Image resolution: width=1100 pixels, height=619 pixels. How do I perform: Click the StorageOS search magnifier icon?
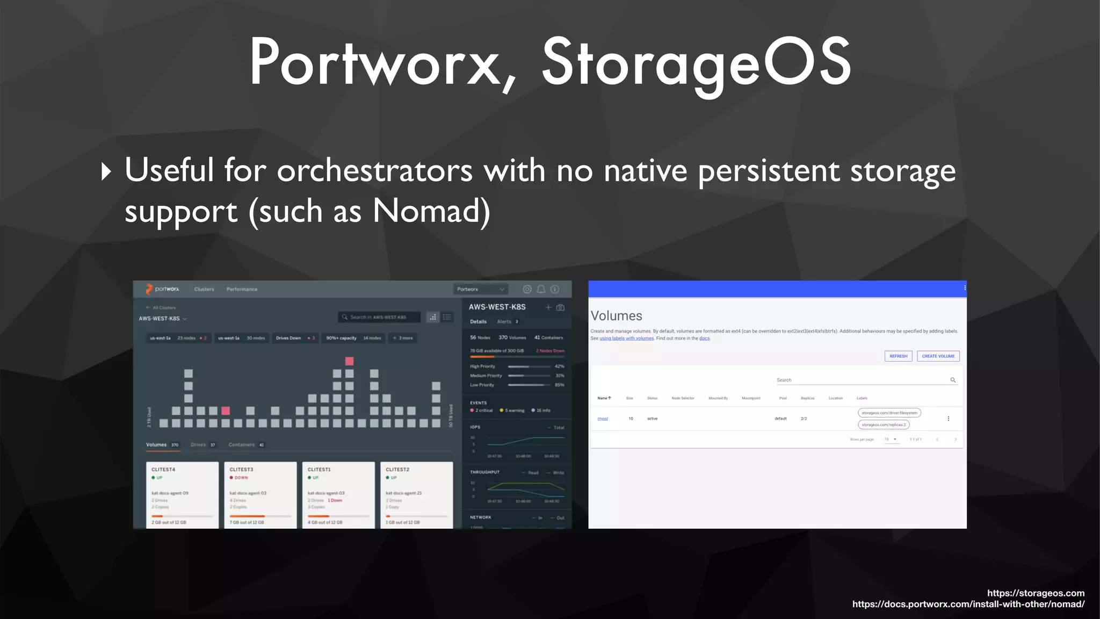pos(953,380)
